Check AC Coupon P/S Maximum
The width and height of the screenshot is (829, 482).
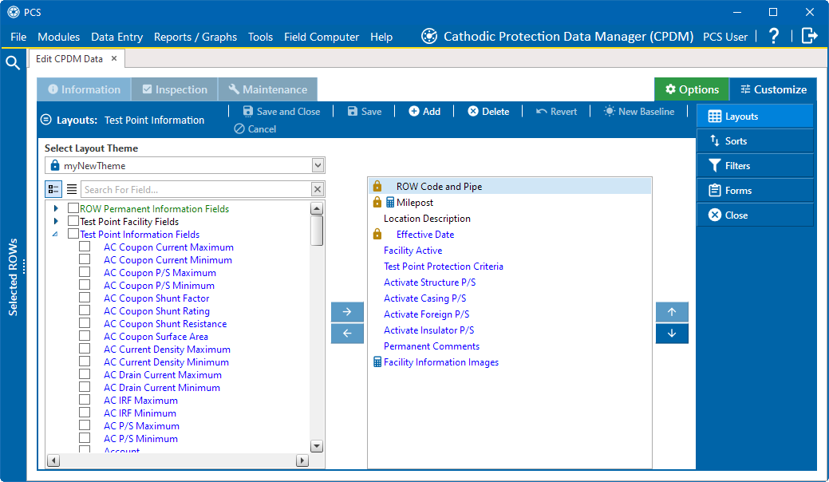click(85, 271)
